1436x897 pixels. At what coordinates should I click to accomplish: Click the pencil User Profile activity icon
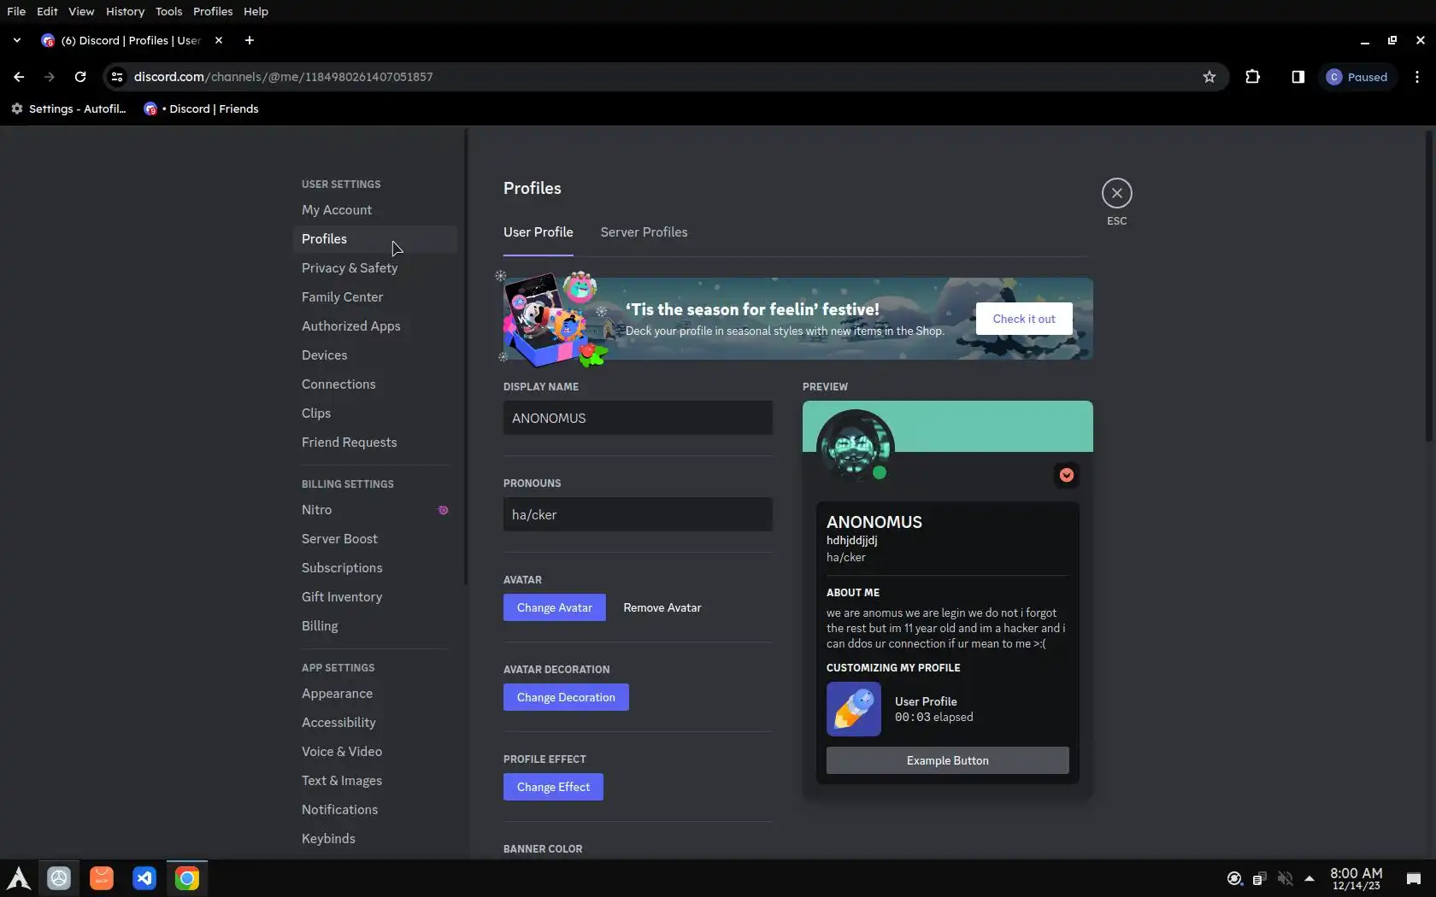click(854, 709)
